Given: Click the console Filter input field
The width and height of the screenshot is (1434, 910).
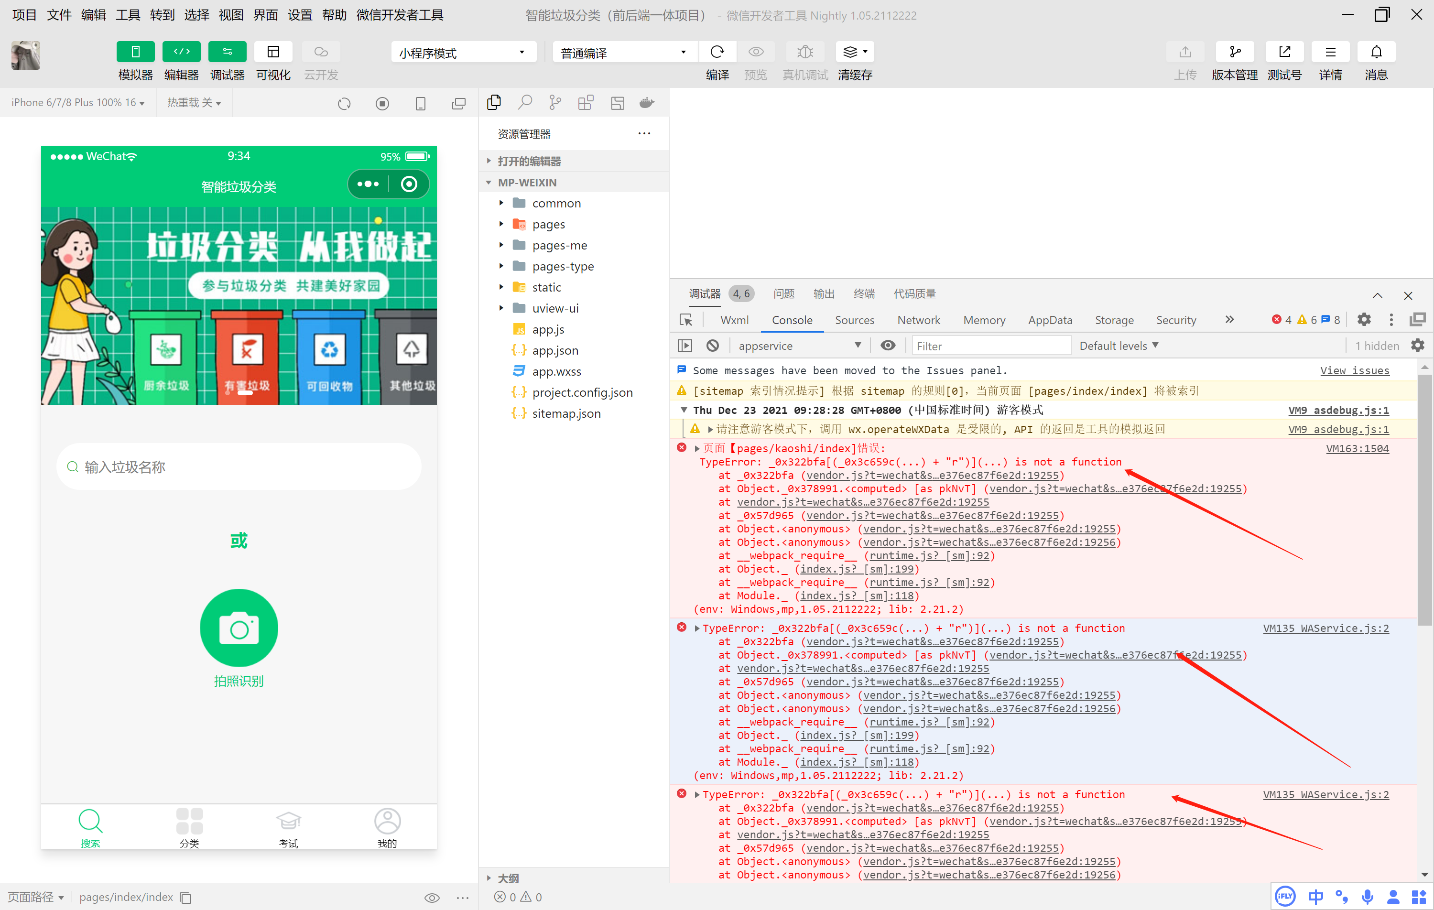Looking at the screenshot, I should pos(991,346).
